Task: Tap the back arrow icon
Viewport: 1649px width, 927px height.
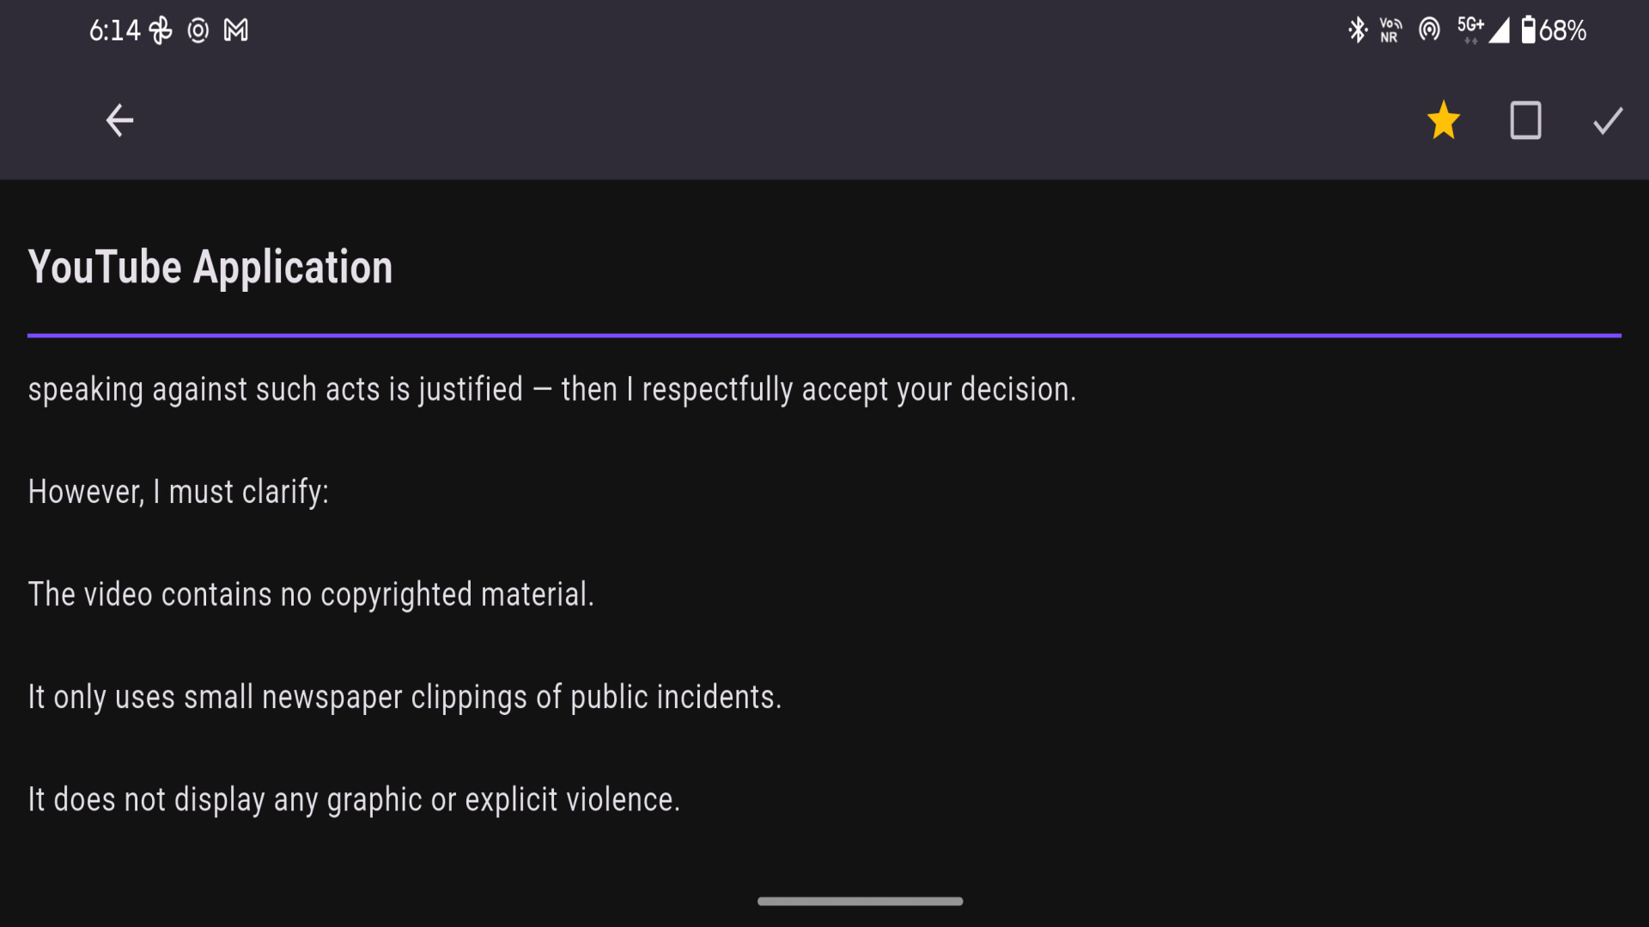Action: tap(119, 120)
